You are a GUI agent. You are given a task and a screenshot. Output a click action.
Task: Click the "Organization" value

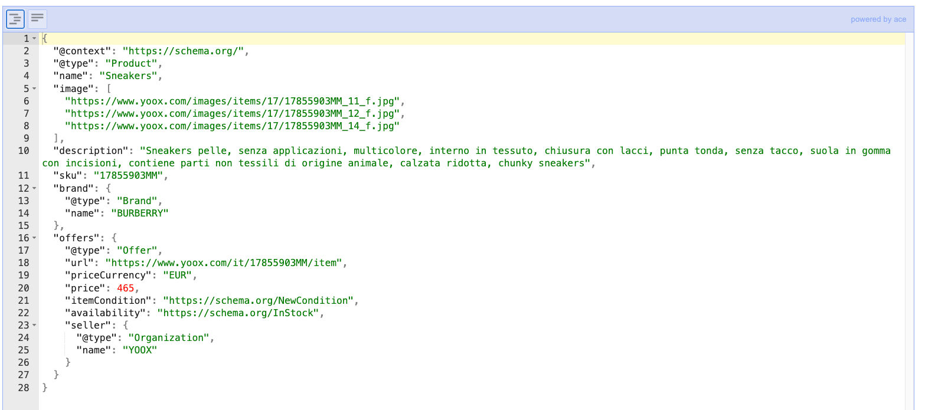pos(169,337)
